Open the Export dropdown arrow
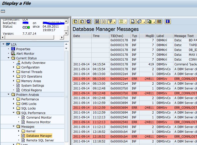This screenshot has width=197, height=145. [154, 22]
